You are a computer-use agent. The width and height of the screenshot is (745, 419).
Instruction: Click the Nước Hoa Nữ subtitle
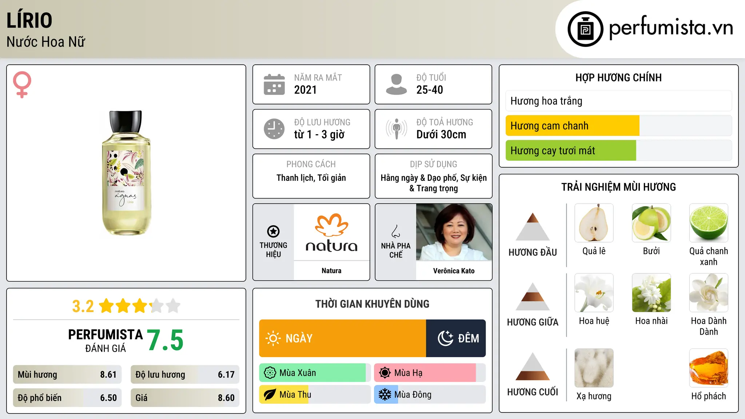pyautogui.click(x=46, y=42)
